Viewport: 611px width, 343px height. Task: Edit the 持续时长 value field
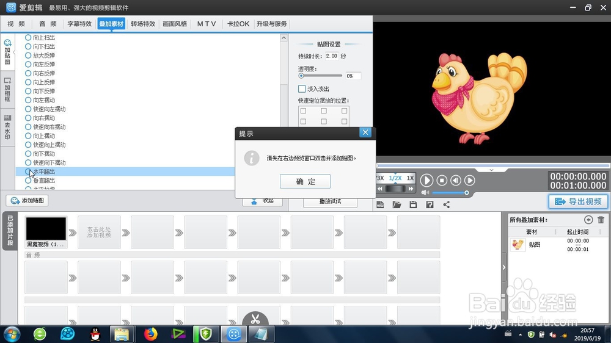(x=332, y=56)
